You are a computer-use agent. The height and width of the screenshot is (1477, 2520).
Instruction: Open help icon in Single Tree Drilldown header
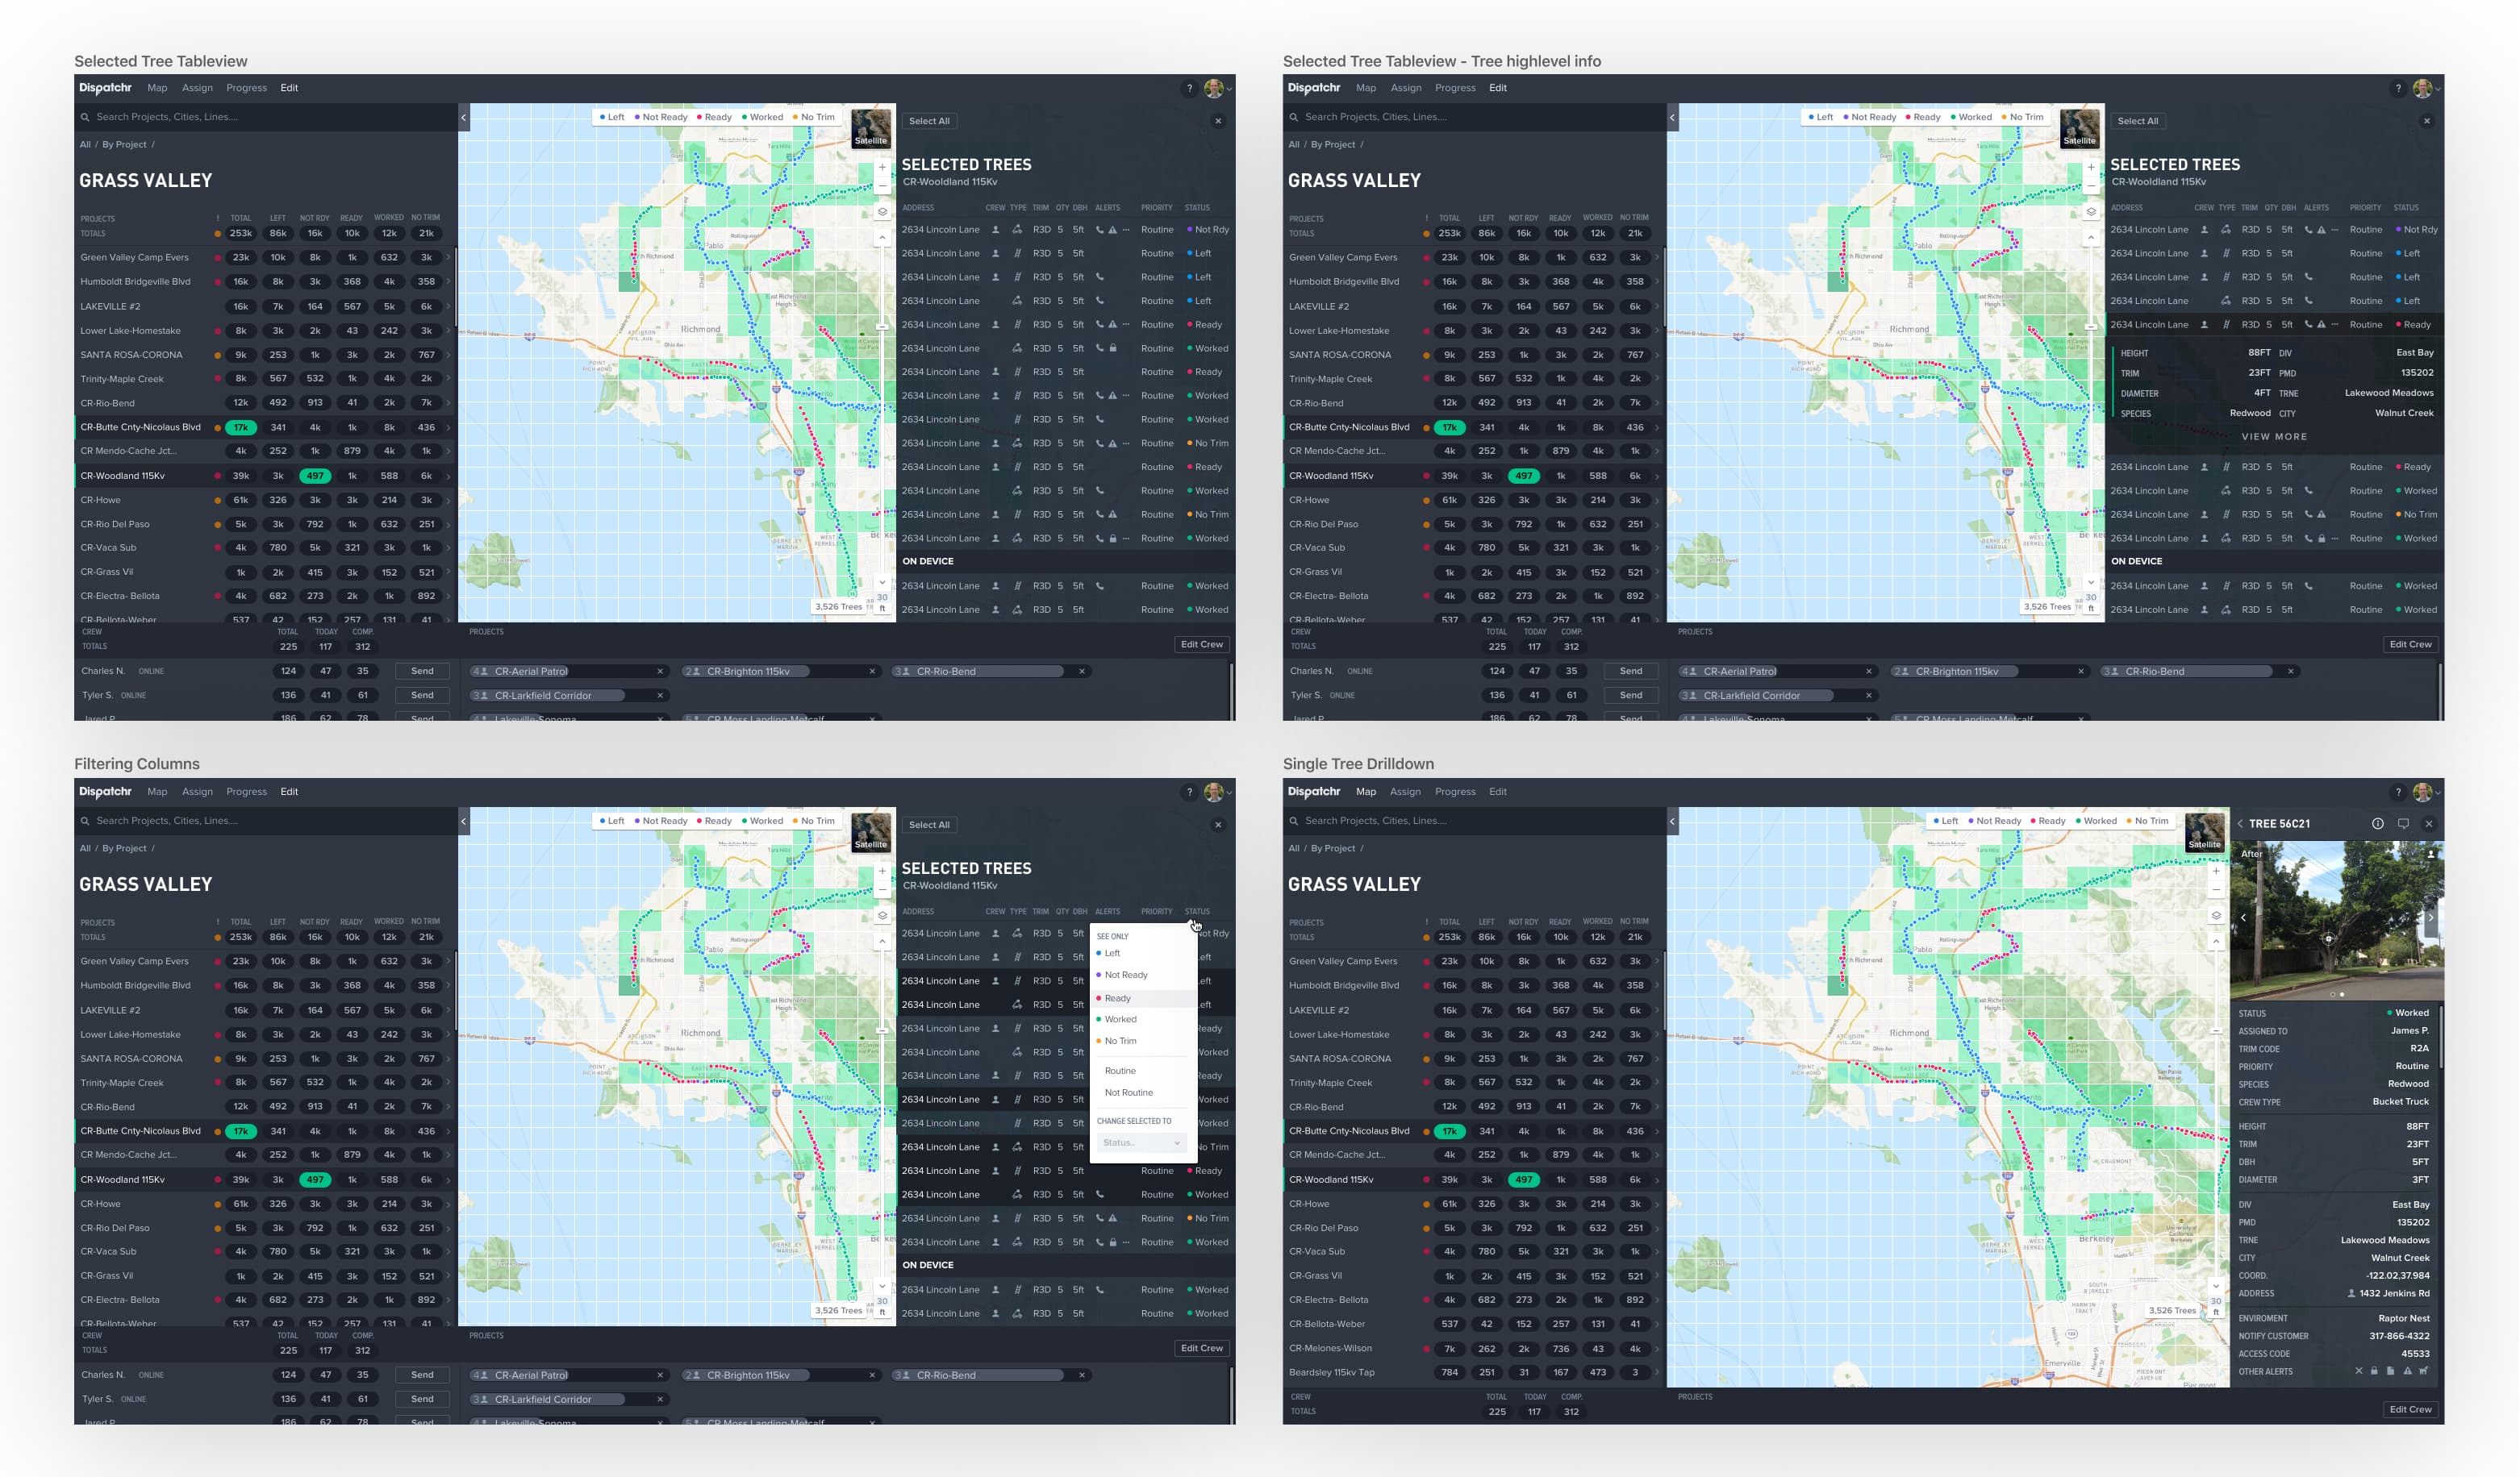pyautogui.click(x=2398, y=792)
